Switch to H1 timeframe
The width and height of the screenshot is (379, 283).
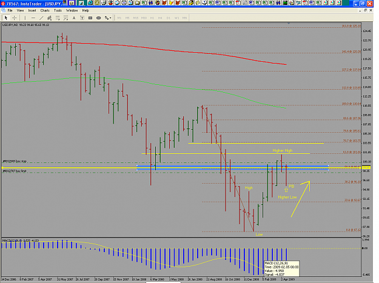[x=152, y=18]
